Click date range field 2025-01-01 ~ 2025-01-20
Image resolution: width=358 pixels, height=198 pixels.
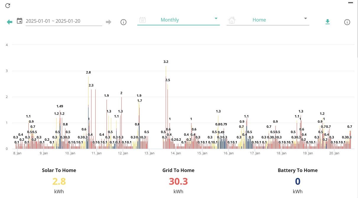coord(64,21)
